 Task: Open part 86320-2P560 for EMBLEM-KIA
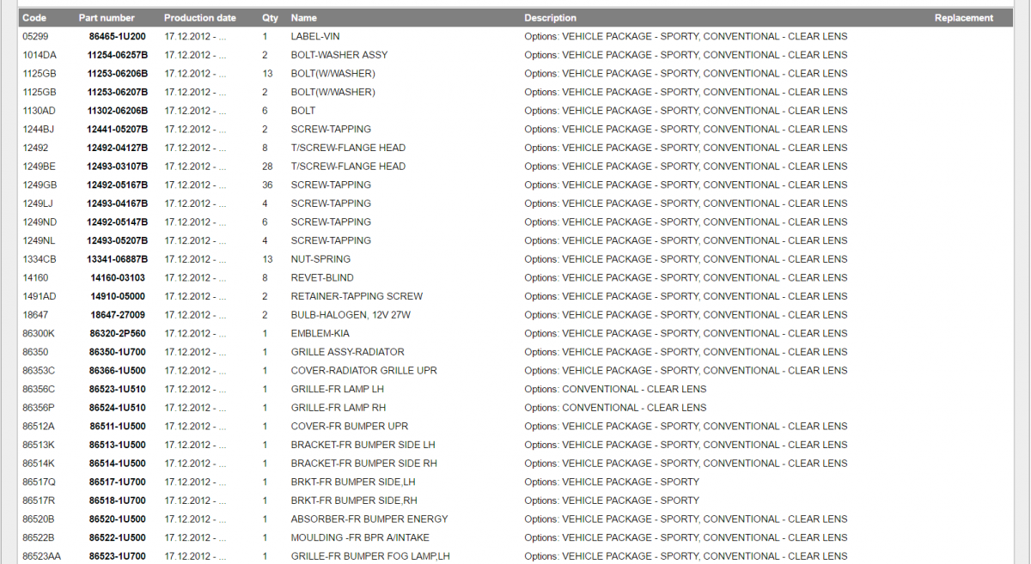click(118, 334)
